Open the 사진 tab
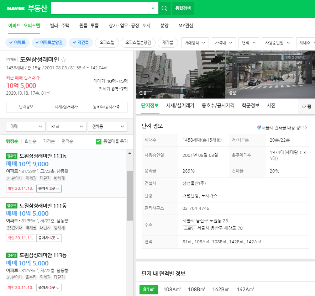Screen dimensions: 315x296 point(271,106)
